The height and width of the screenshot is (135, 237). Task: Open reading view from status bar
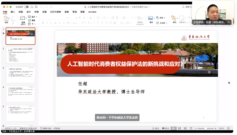[185, 128]
